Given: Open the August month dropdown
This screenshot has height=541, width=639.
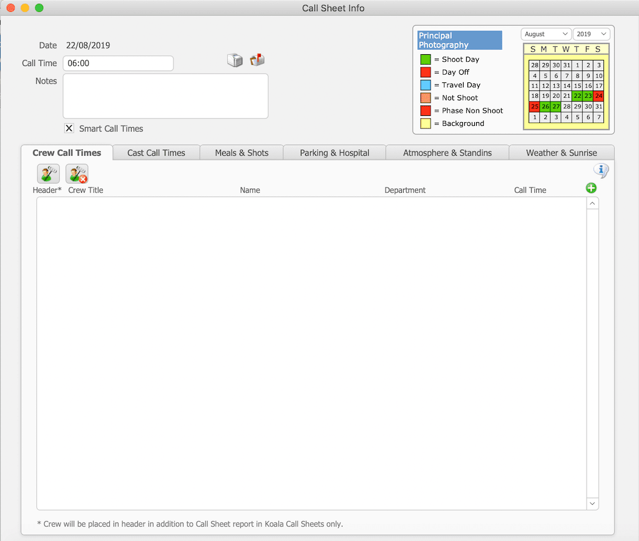Looking at the screenshot, I should (x=546, y=34).
